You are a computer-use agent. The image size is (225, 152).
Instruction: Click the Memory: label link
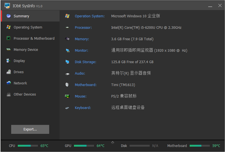[82, 39]
